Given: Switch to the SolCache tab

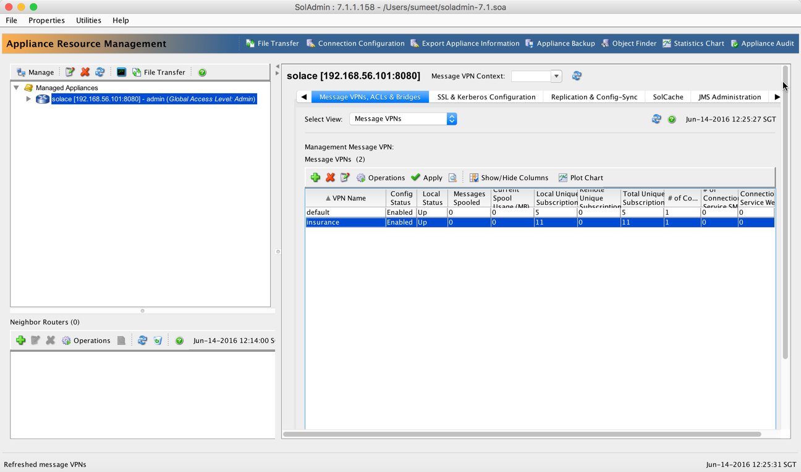Looking at the screenshot, I should (668, 97).
